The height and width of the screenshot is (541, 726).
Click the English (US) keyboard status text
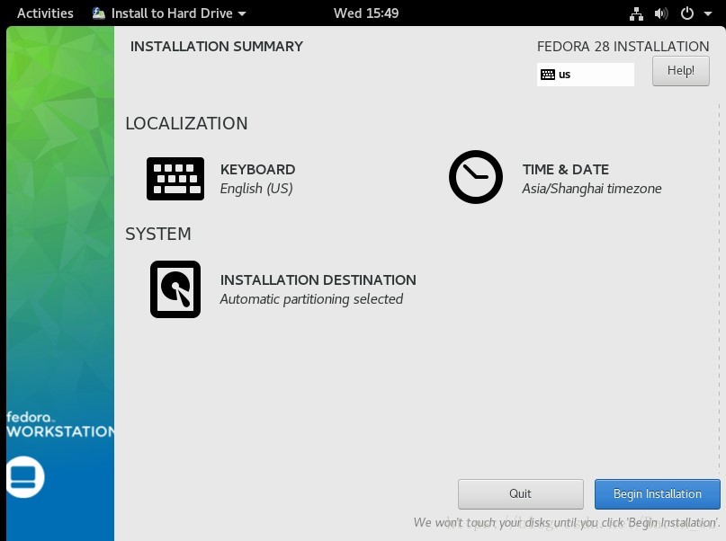click(x=256, y=189)
